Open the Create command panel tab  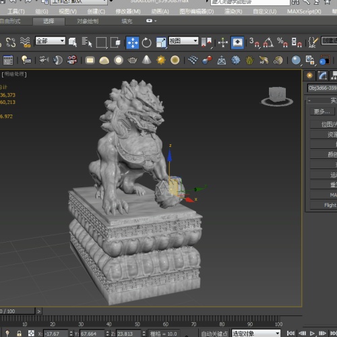point(309,75)
